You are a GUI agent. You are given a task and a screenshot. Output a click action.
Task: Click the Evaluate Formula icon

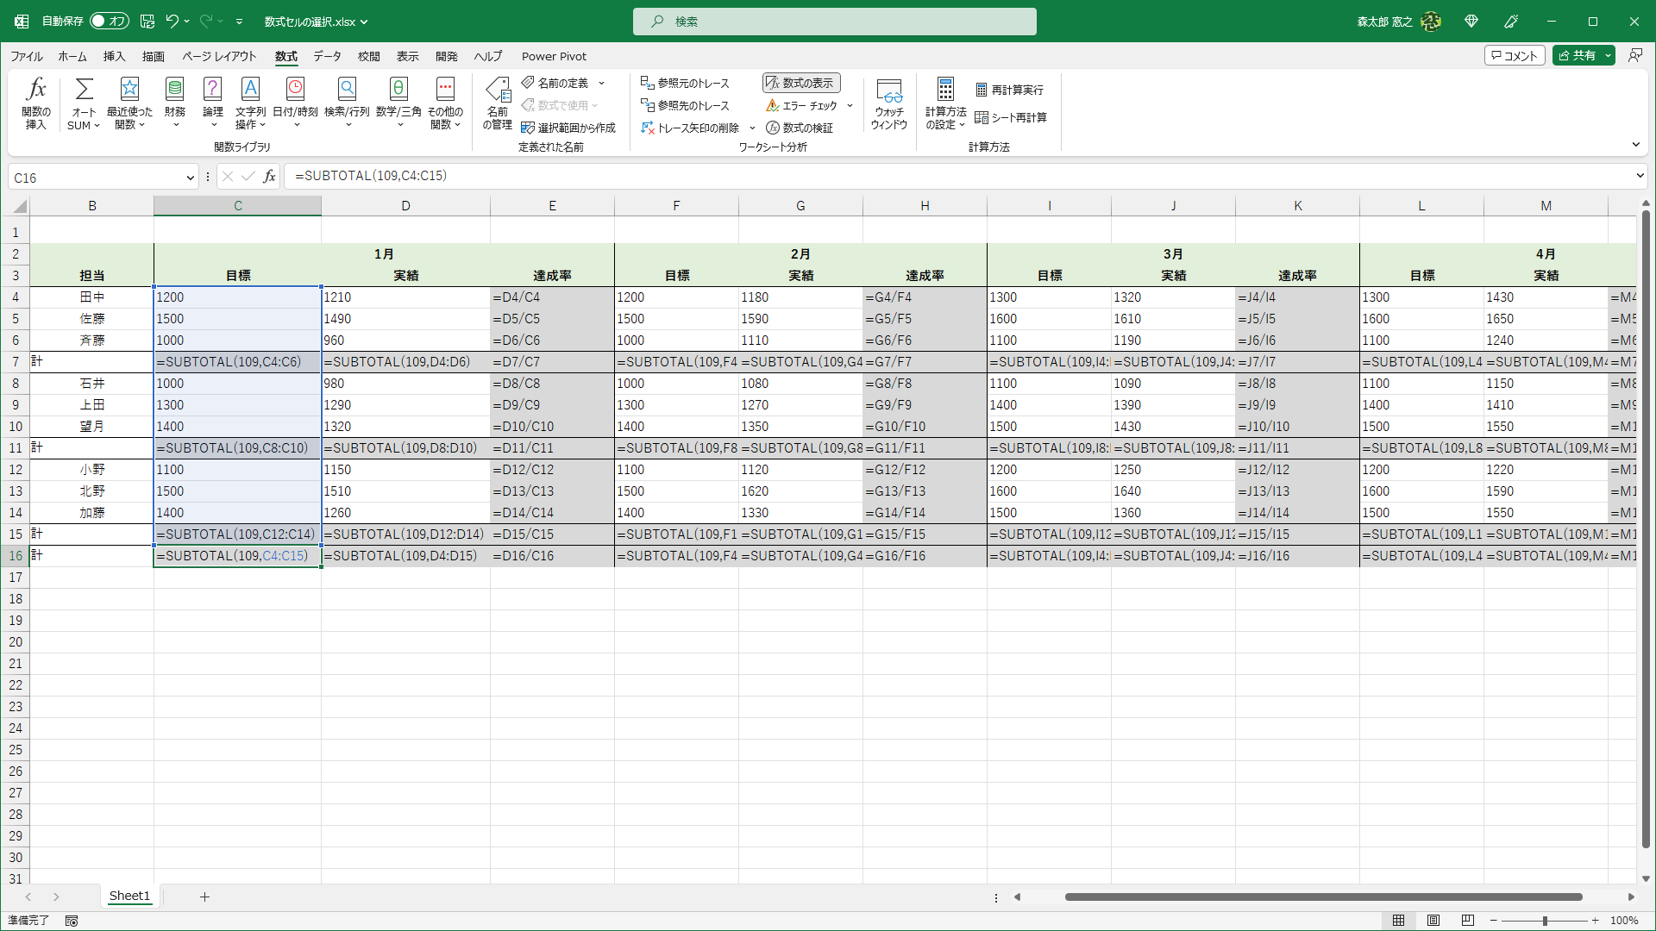tap(773, 128)
